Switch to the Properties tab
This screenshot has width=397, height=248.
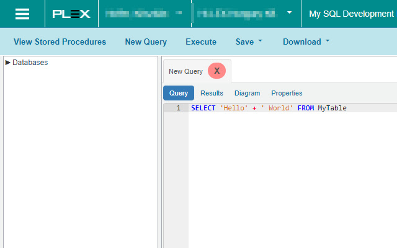tap(287, 93)
